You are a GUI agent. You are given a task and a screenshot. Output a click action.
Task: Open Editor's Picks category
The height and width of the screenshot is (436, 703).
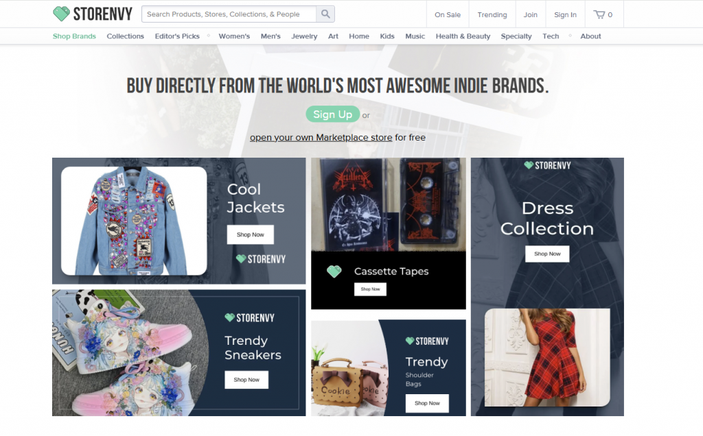tap(177, 36)
